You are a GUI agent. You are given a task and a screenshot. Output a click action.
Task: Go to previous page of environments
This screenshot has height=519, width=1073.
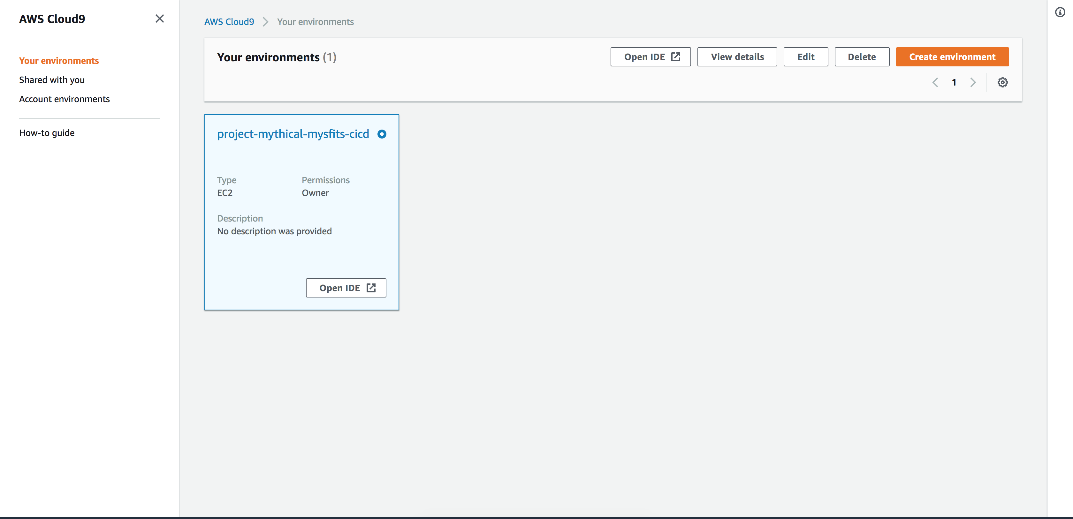tap(935, 82)
